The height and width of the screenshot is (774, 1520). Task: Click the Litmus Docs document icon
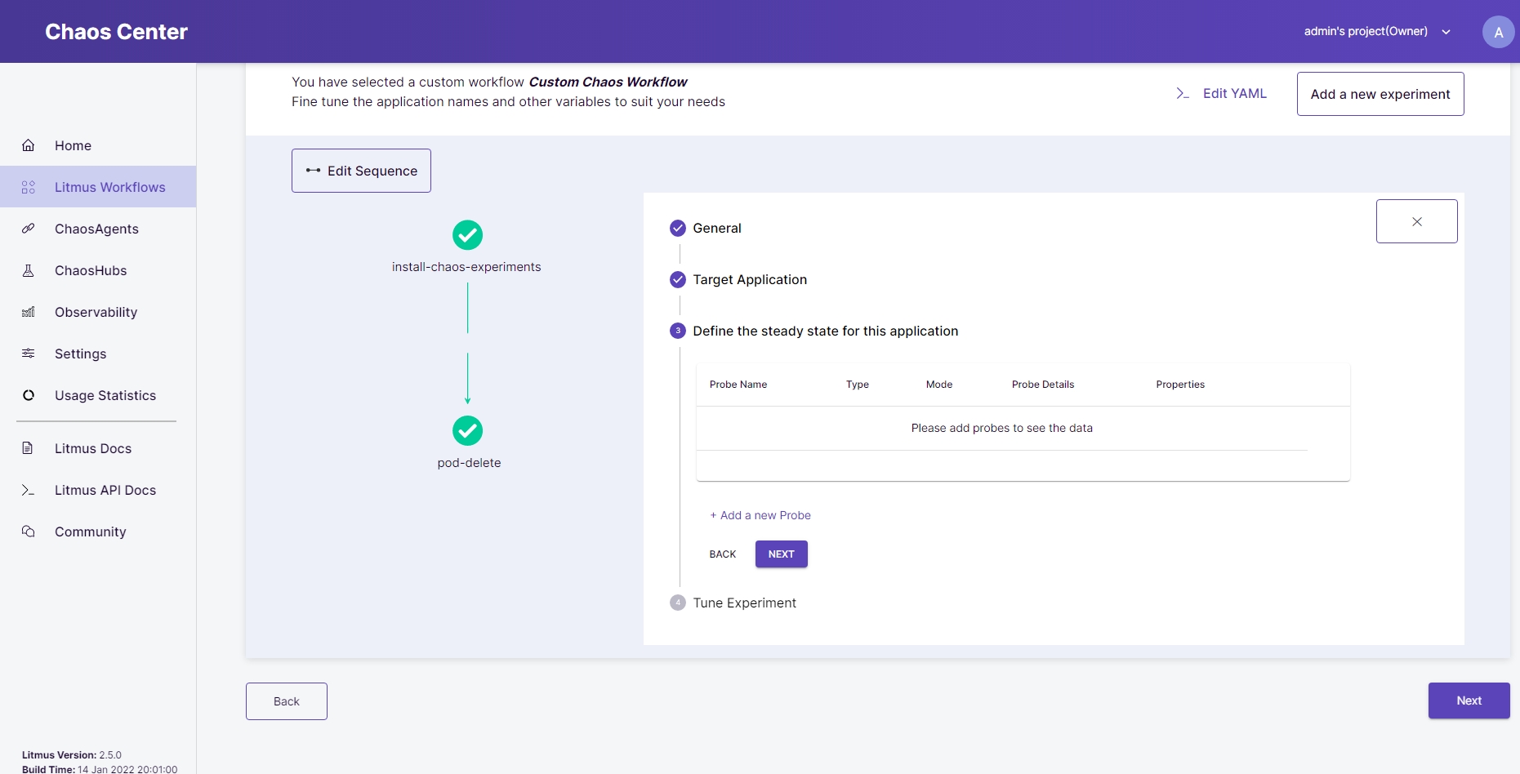29,448
